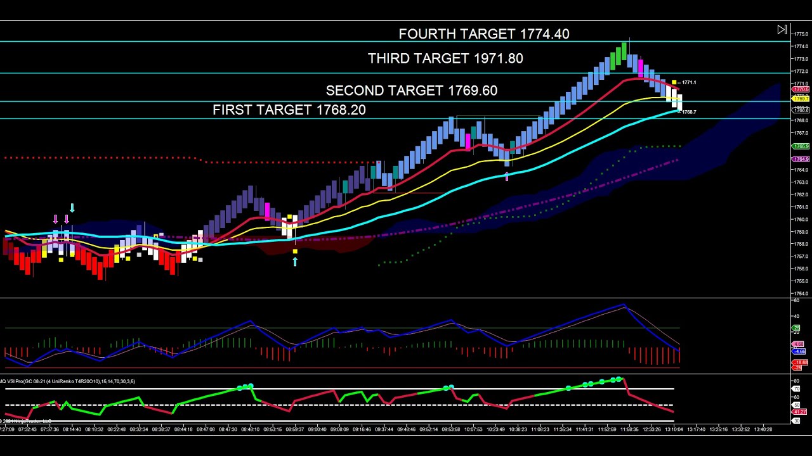Expand the FOURTH TARGET 1774.40 annotation
Viewport: 812px width, 456px height.
484,34
